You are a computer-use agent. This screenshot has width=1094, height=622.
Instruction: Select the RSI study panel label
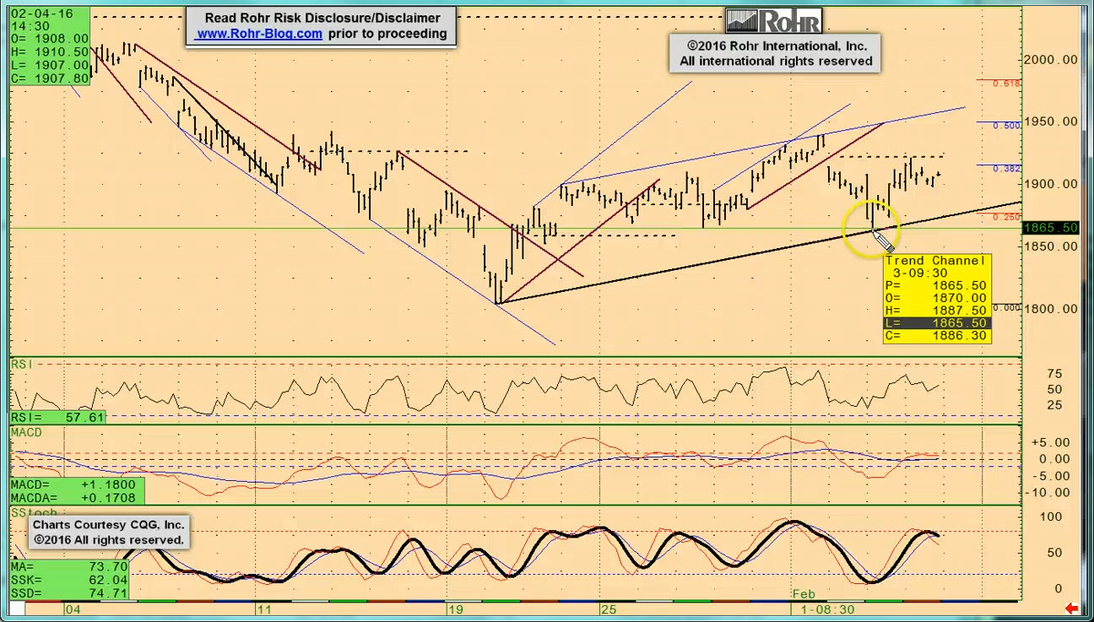22,364
